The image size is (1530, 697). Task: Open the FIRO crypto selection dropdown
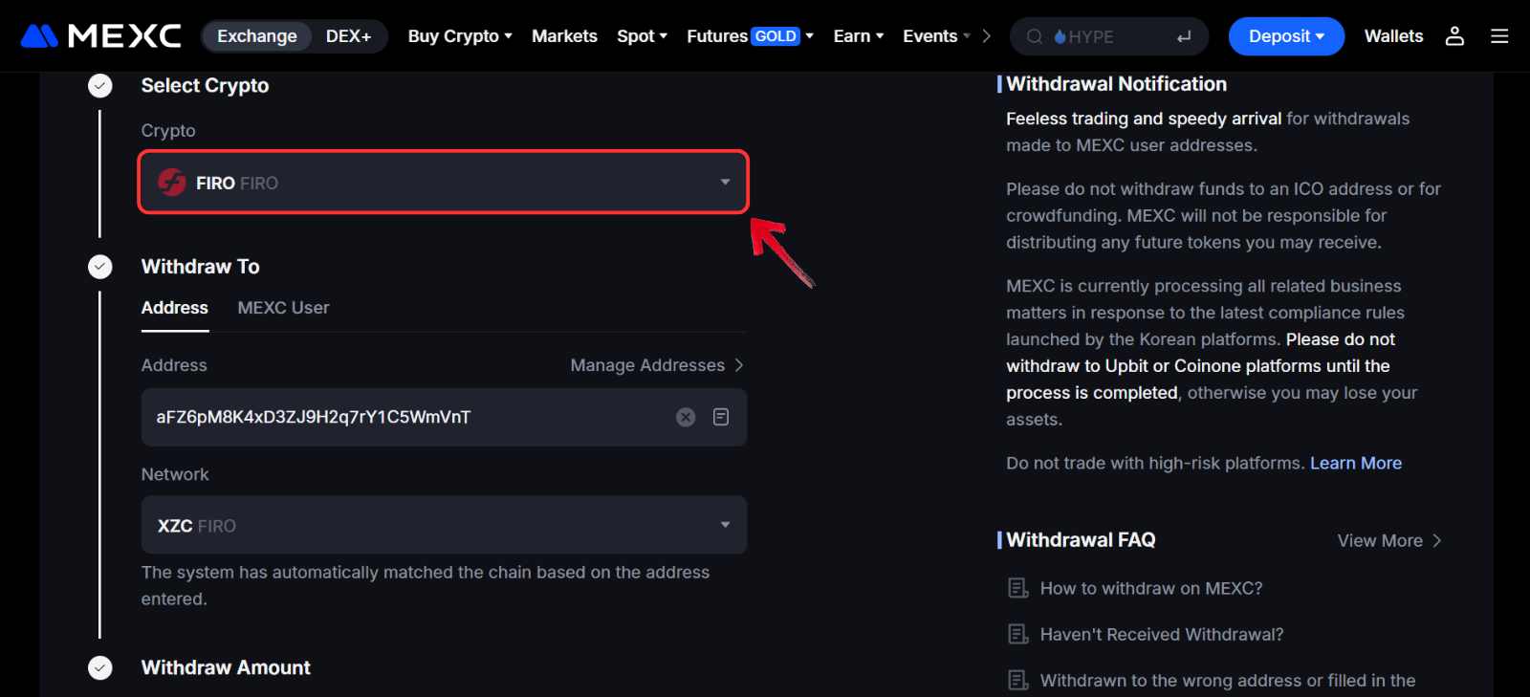(443, 182)
